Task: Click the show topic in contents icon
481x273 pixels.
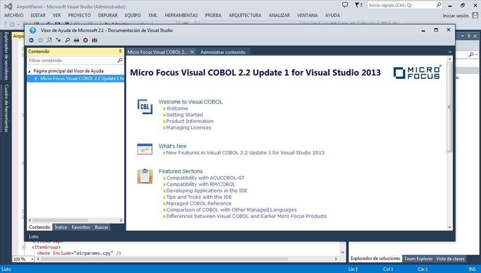Action: coord(49,40)
